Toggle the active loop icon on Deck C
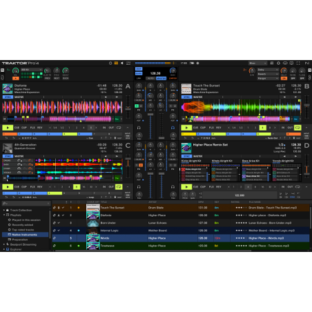This screenshot has width=312, height=312. (x=119, y=187)
